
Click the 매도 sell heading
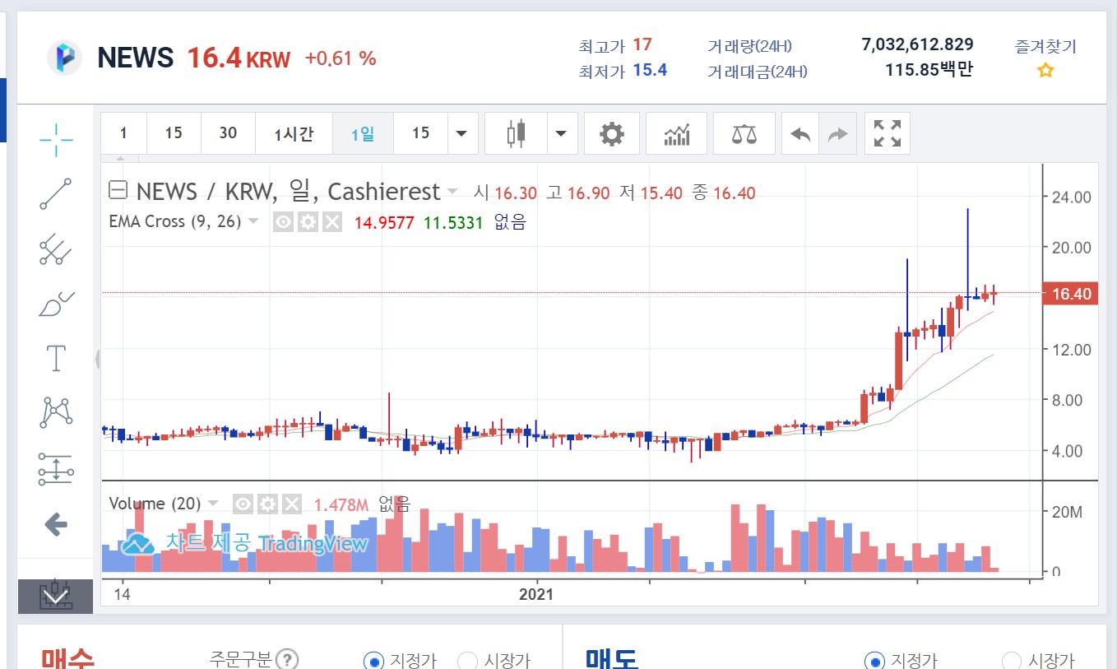click(612, 658)
